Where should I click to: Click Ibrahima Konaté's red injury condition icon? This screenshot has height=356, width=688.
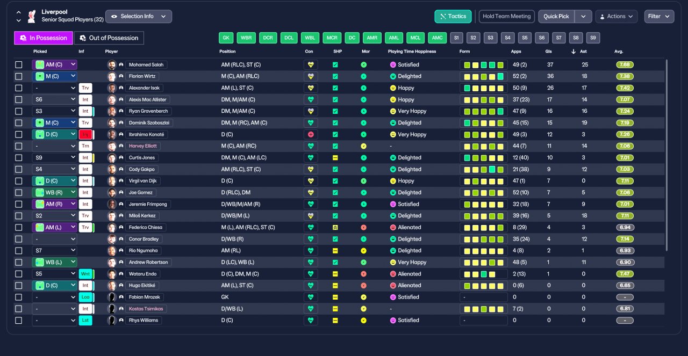(x=311, y=134)
